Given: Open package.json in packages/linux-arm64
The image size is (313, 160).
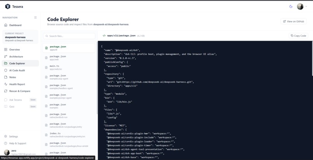Looking at the screenshot, I should pyautogui.click(x=69, y=144).
